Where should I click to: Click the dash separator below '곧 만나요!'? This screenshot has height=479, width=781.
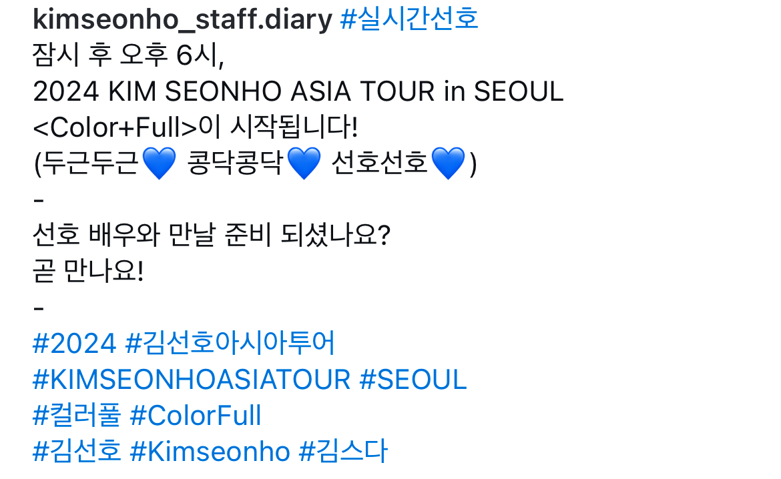[x=39, y=308]
